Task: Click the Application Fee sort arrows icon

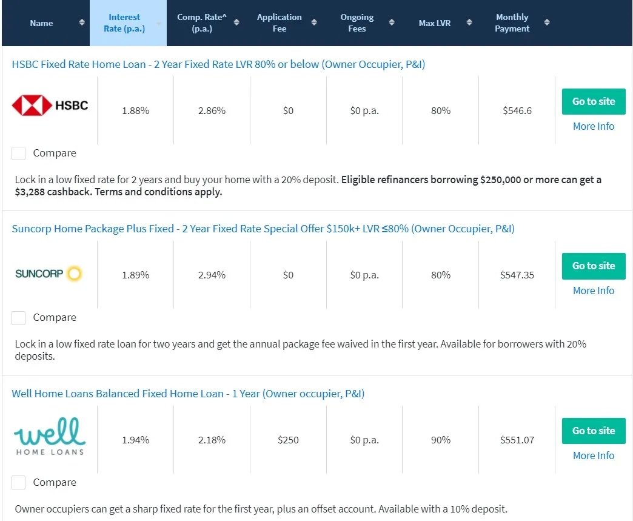Action: coord(314,22)
